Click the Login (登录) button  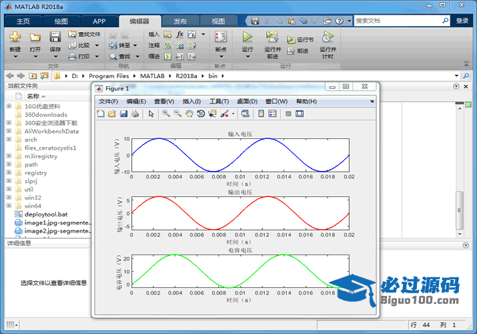click(462, 21)
